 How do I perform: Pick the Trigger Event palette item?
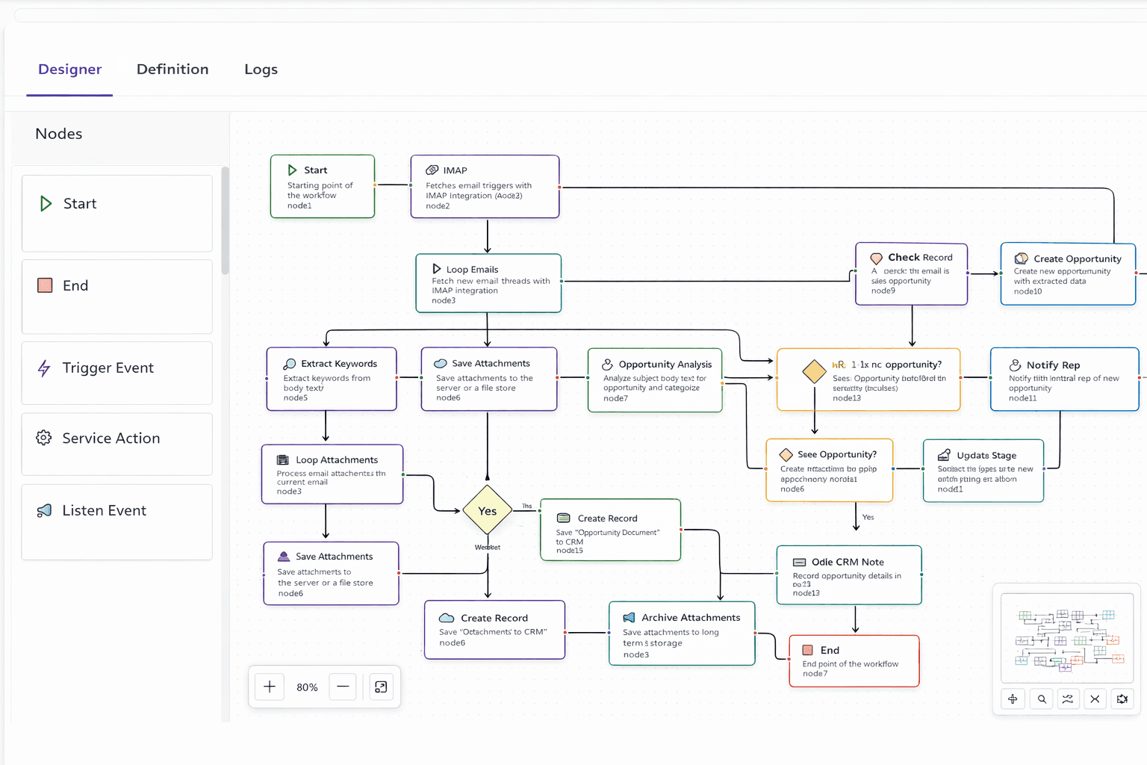pos(117,373)
